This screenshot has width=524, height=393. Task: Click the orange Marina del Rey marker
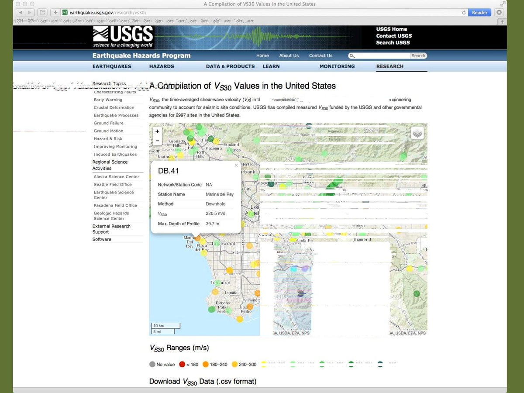pyautogui.click(x=197, y=238)
